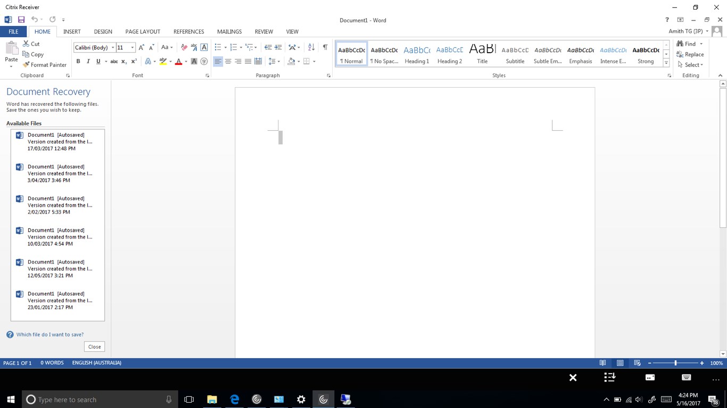Select the Subscript toggle
This screenshot has width=727, height=408.
pyautogui.click(x=123, y=61)
